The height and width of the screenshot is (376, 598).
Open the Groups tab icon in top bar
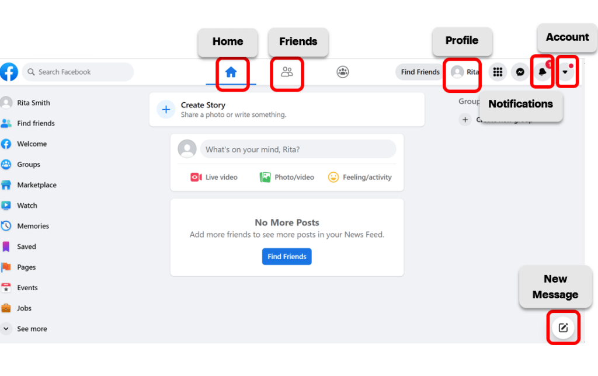click(x=342, y=72)
